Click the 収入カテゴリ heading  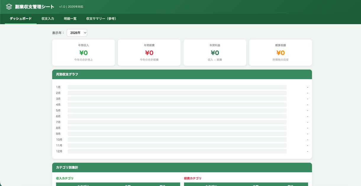click(65, 178)
